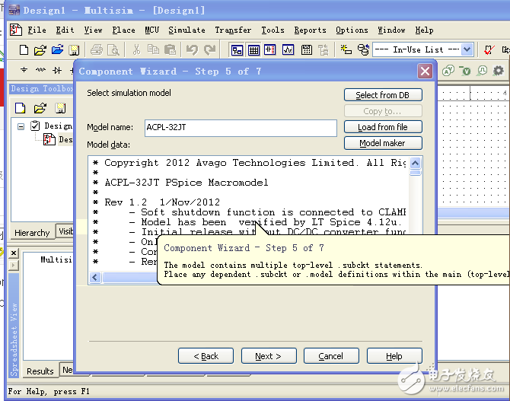Open the Postprocessor icon
510x401 pixels.
(307, 49)
